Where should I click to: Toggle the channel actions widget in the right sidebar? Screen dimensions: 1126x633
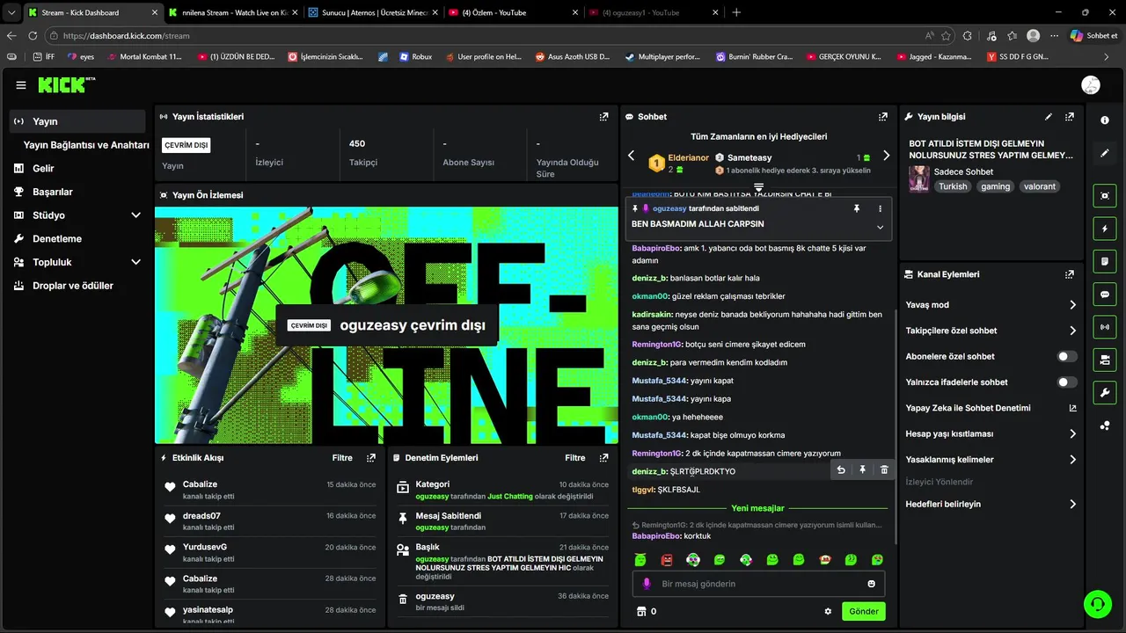tap(1105, 360)
